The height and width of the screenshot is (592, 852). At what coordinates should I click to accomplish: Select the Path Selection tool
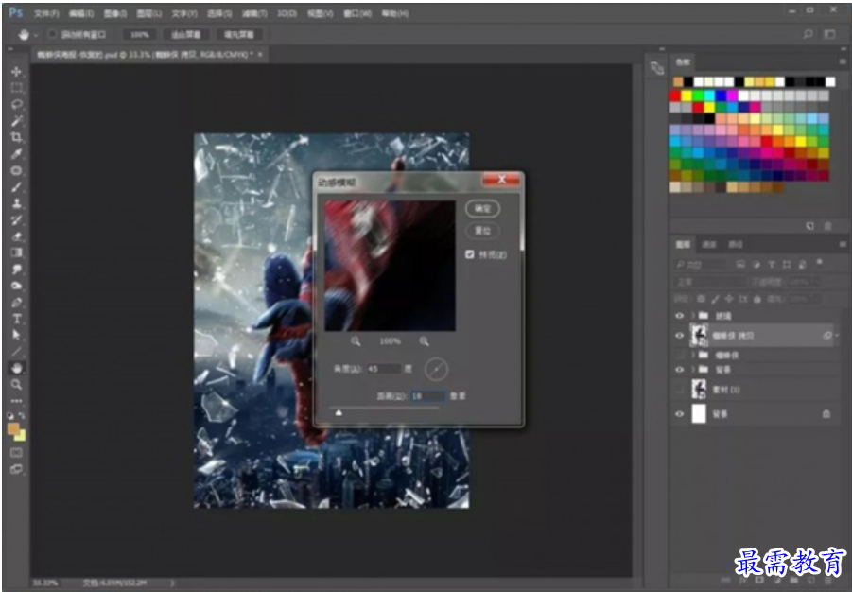coord(16,335)
